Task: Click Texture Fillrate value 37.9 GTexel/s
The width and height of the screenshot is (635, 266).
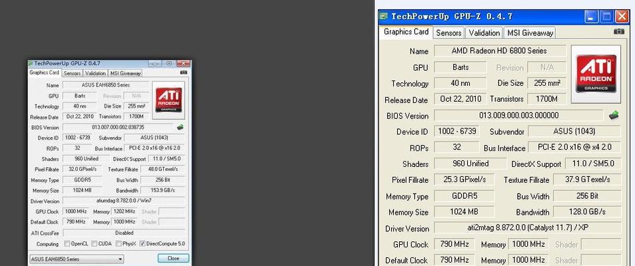Action: coord(588,180)
